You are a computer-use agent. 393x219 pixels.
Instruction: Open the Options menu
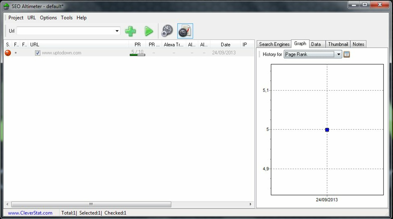point(48,18)
